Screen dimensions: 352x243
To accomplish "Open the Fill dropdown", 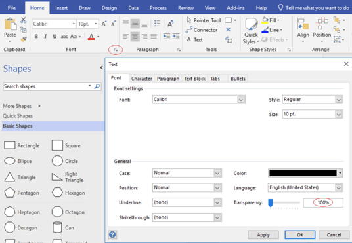I will pyautogui.click(x=271, y=20).
